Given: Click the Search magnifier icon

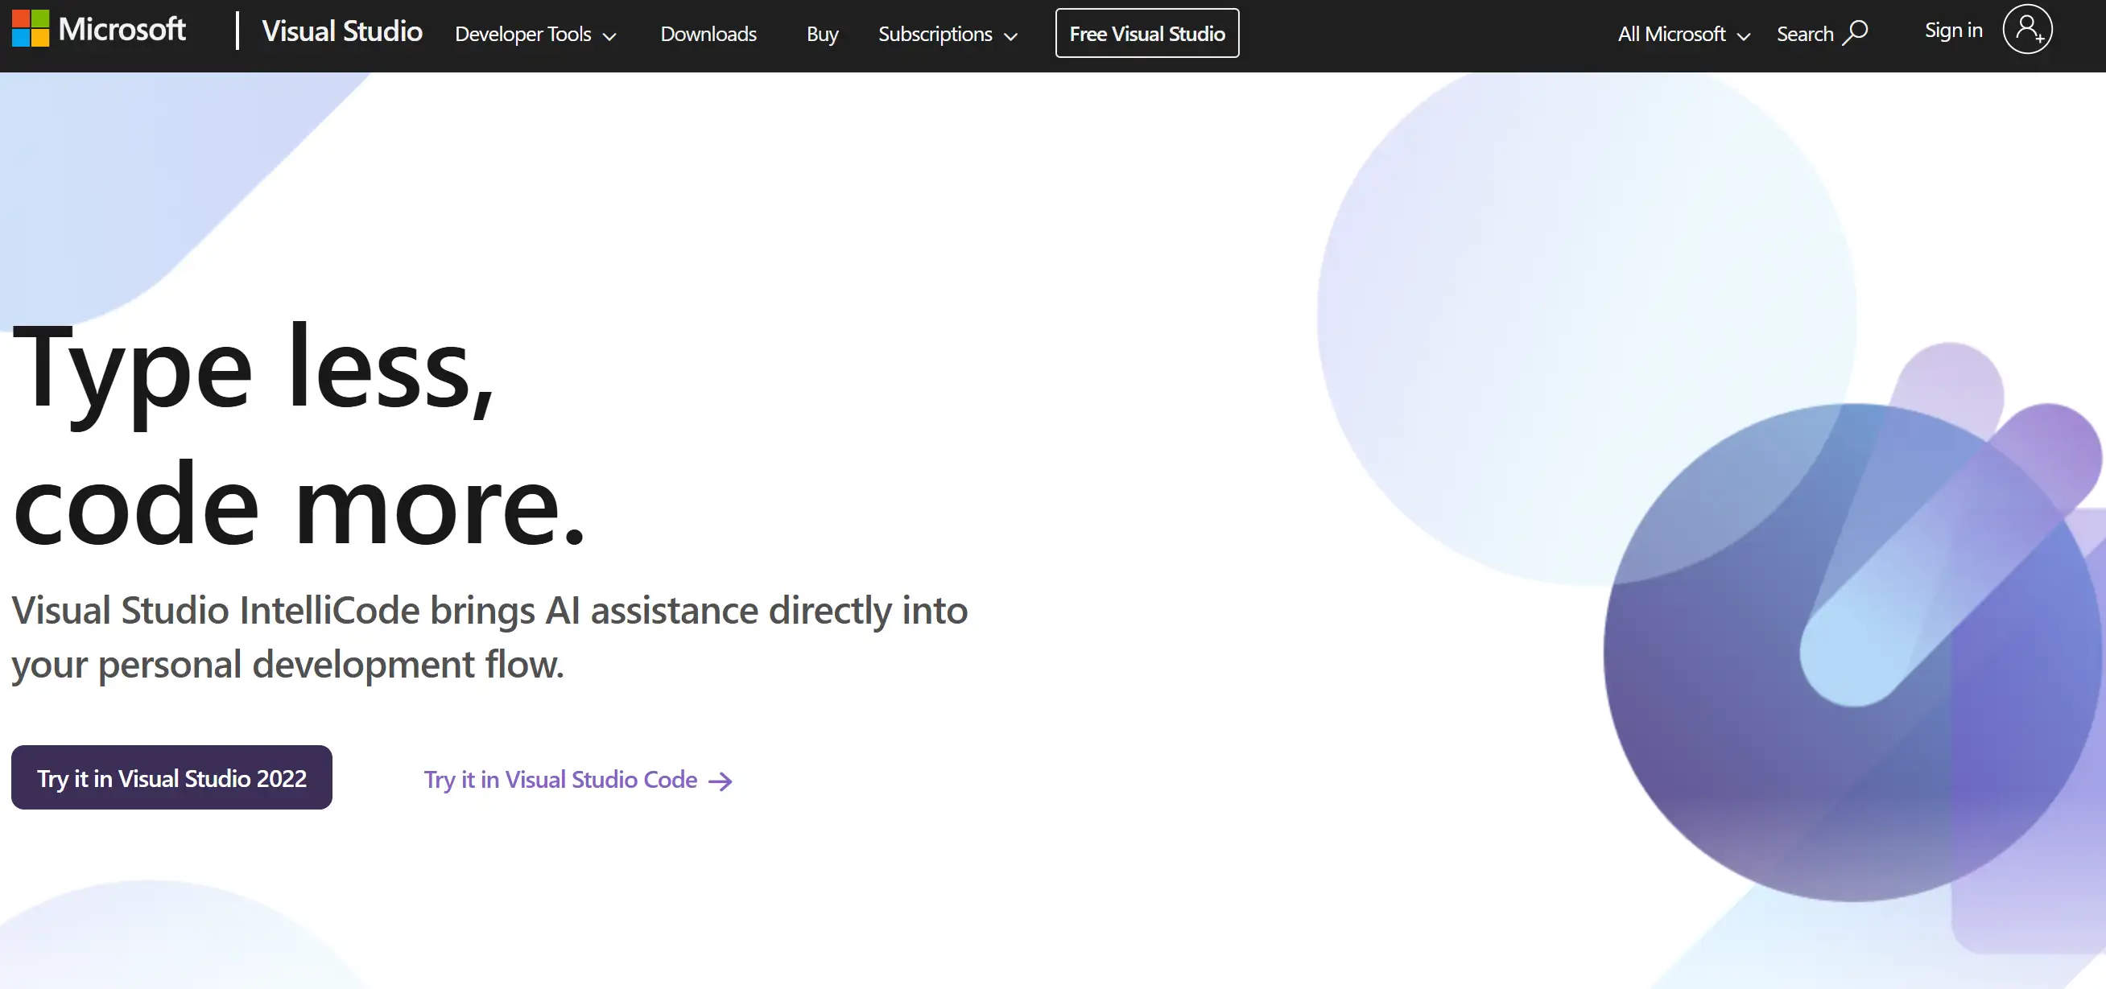Looking at the screenshot, I should coord(1855,34).
